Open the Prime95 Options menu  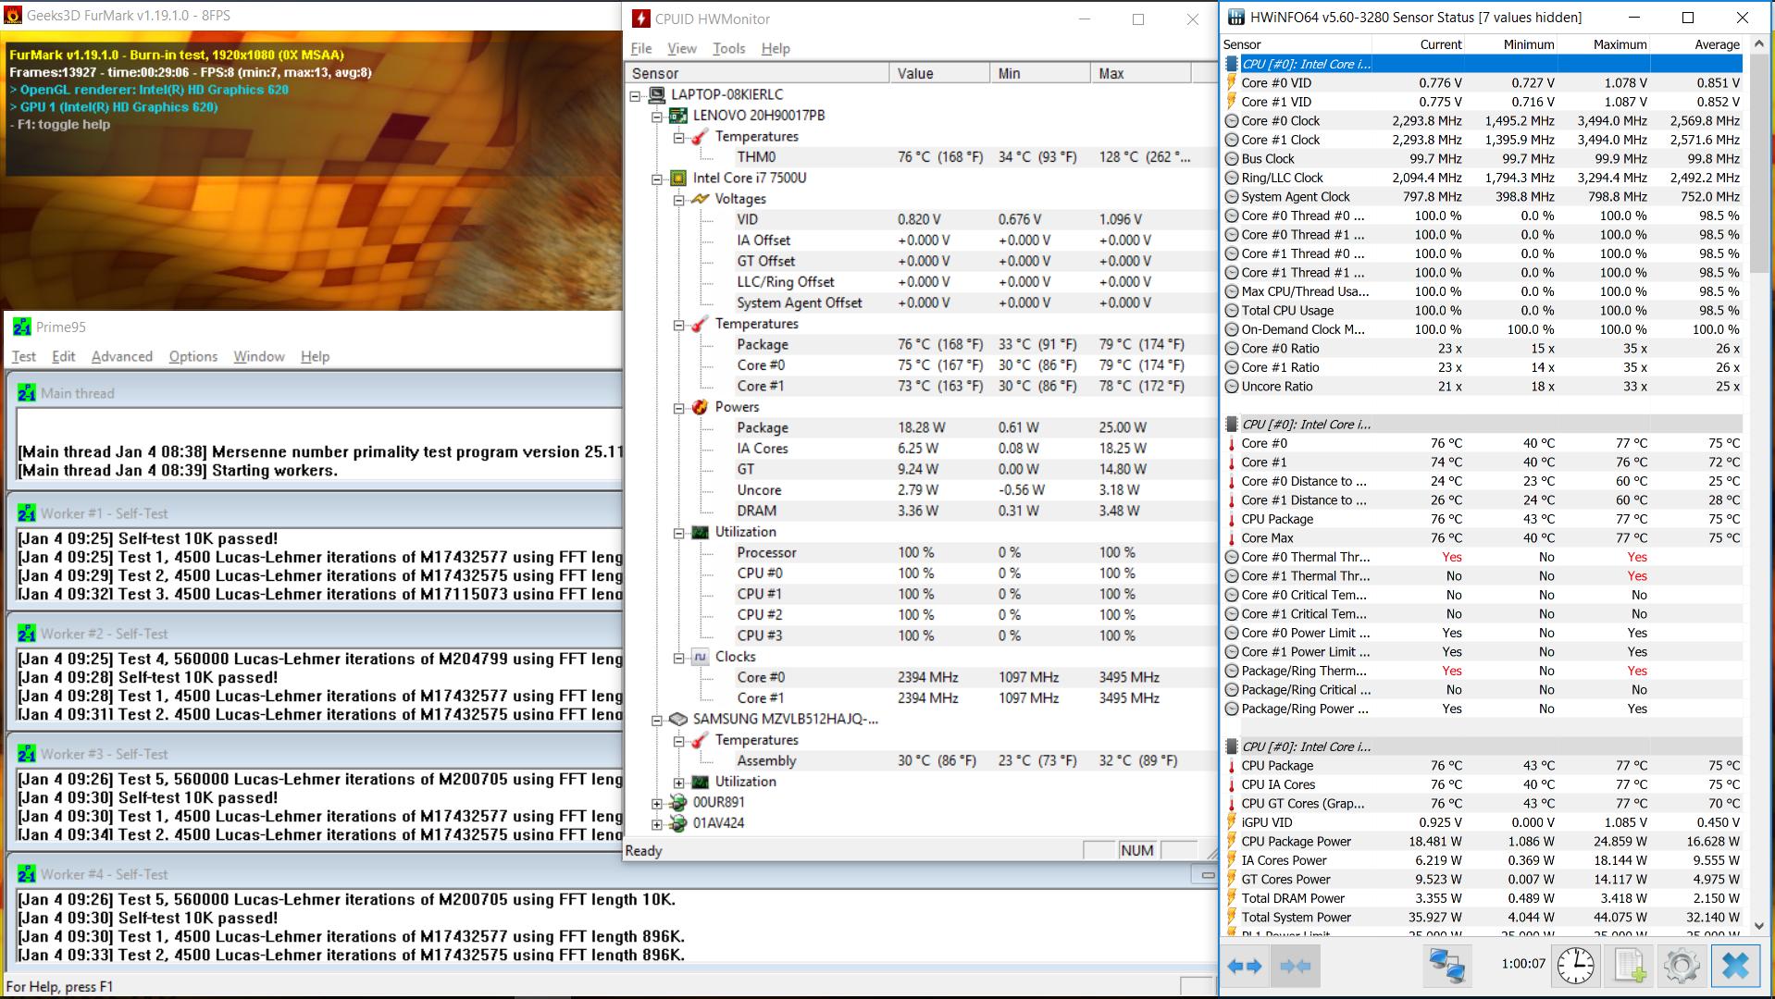pos(193,356)
